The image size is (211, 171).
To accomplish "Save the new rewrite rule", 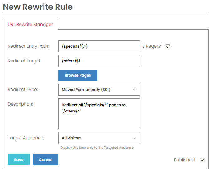I will (19, 160).
